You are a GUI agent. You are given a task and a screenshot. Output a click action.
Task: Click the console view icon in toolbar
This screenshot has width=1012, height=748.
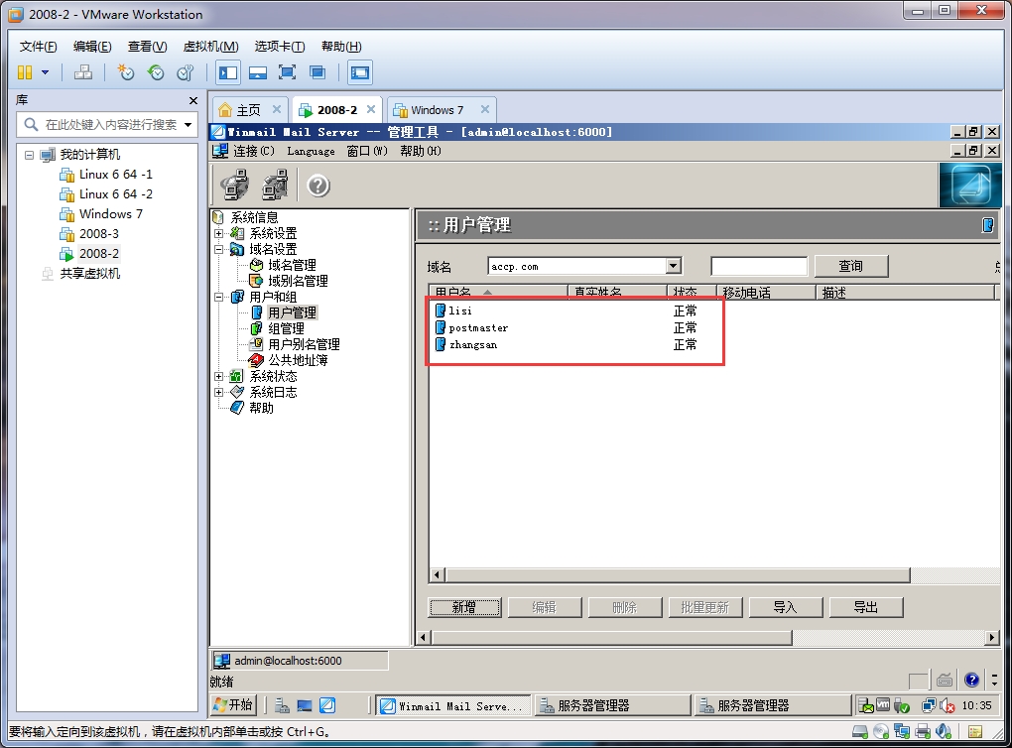(359, 72)
